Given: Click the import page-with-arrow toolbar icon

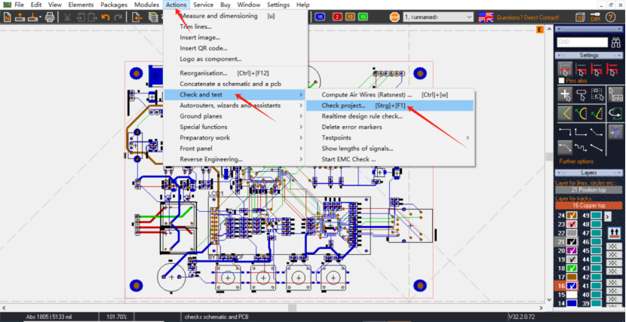Looking at the screenshot, I should coord(137,17).
